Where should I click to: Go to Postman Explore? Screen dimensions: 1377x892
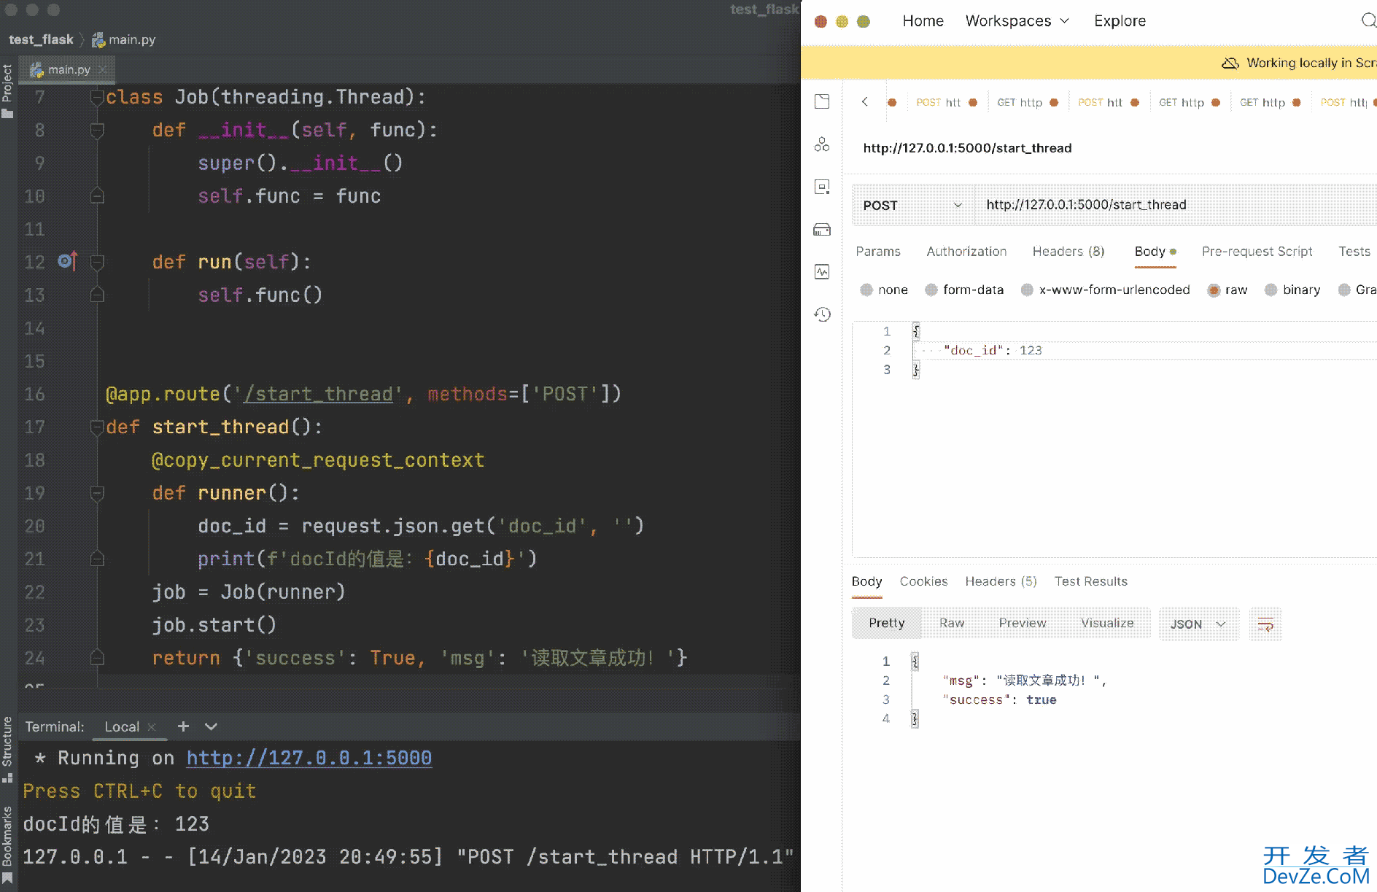pyautogui.click(x=1120, y=21)
